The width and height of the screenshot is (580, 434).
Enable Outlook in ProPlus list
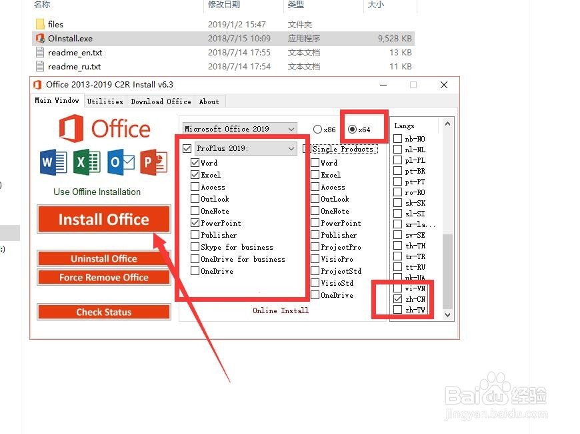coord(195,199)
